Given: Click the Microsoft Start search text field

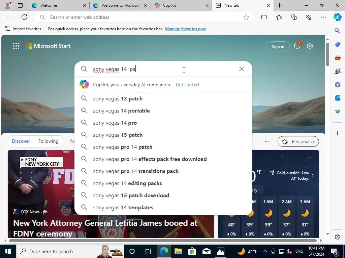Looking at the screenshot, I should (x=164, y=69).
